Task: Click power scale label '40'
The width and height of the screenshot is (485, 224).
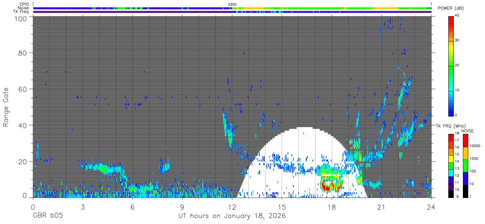Action: pos(457,16)
